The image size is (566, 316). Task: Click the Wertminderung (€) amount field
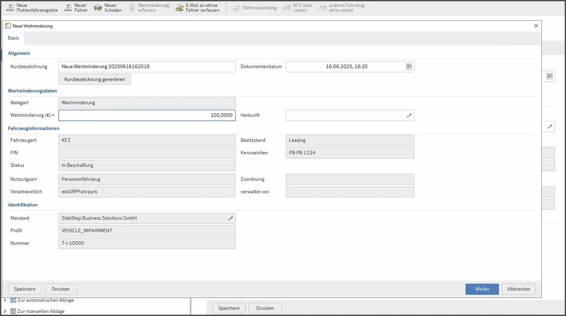click(x=147, y=115)
